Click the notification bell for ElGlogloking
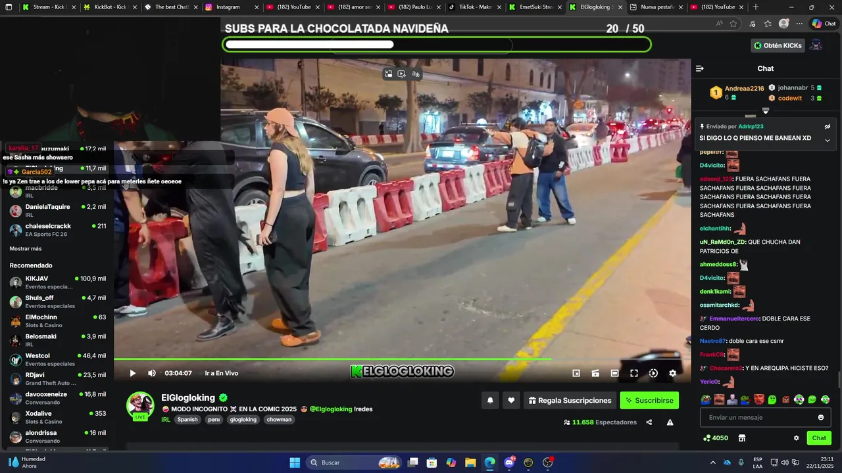842x473 pixels. pos(490,400)
